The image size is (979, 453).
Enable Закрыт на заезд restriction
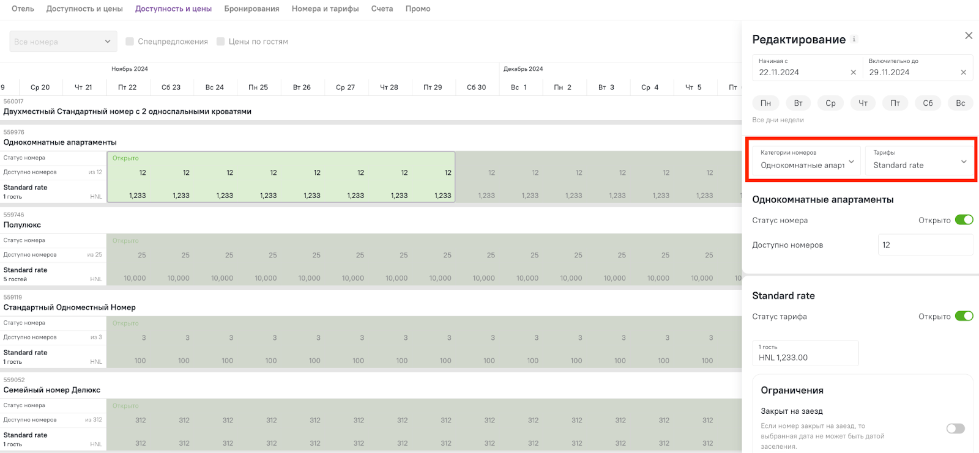coord(956,429)
